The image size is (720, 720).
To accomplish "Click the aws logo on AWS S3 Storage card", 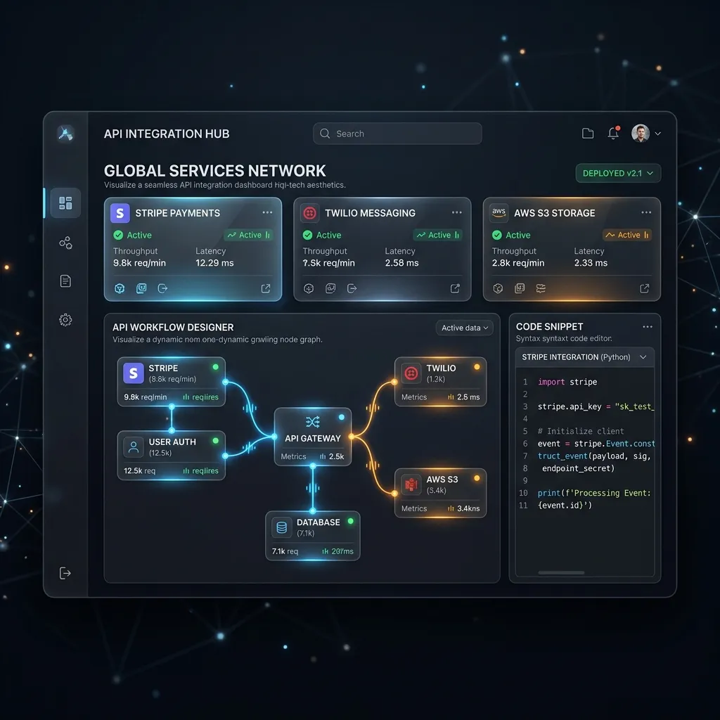I will [499, 213].
